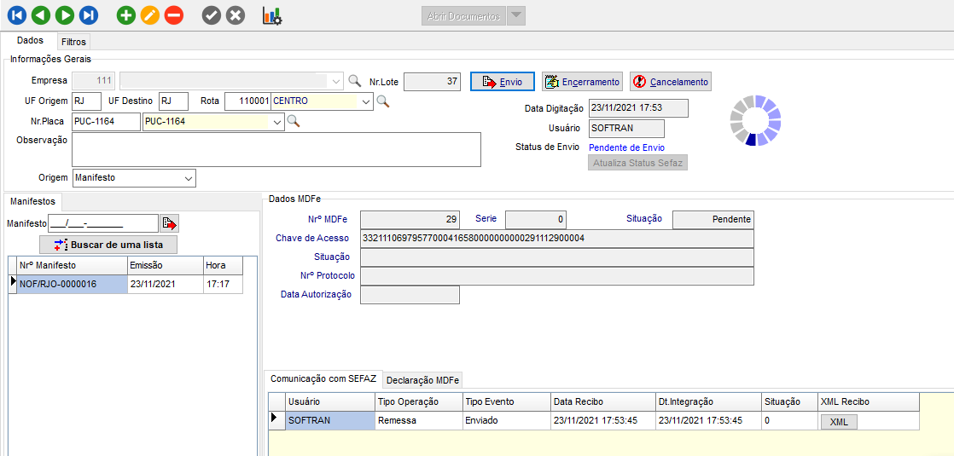Expand the Rota CENTRO dropdown
The height and width of the screenshot is (456, 954).
(x=366, y=101)
